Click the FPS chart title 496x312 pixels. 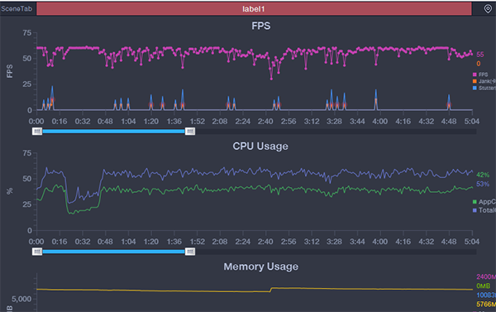(261, 26)
